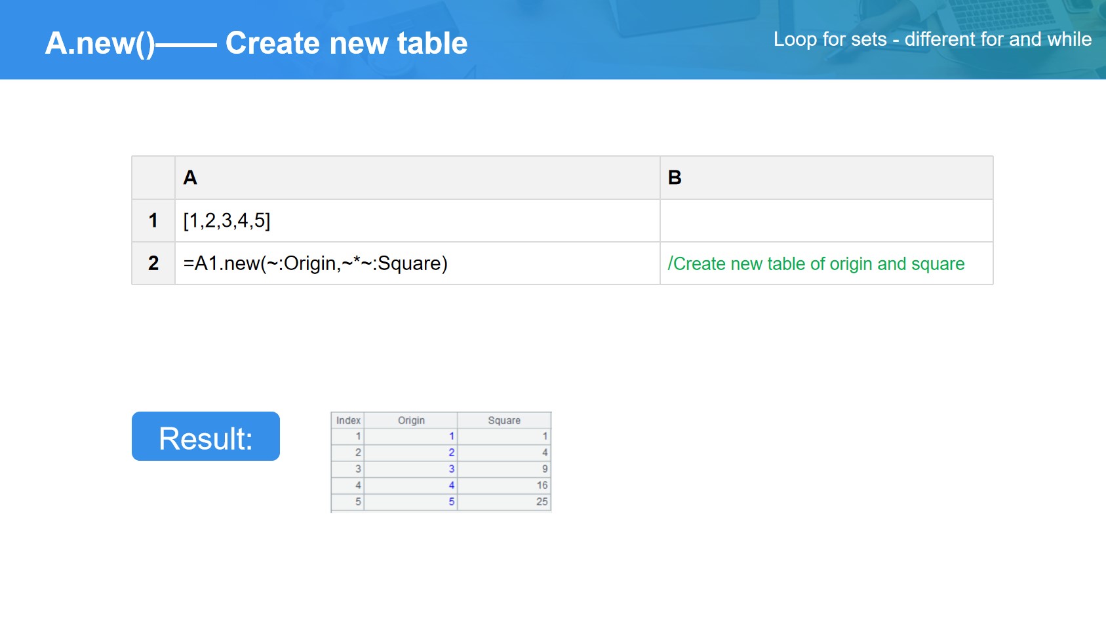Image resolution: width=1106 pixels, height=622 pixels.
Task: Click blue Origin value 5 in result table
Action: [451, 501]
